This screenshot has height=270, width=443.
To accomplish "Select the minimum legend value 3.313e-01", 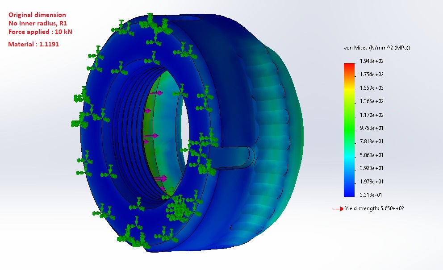I will pyautogui.click(x=371, y=195).
